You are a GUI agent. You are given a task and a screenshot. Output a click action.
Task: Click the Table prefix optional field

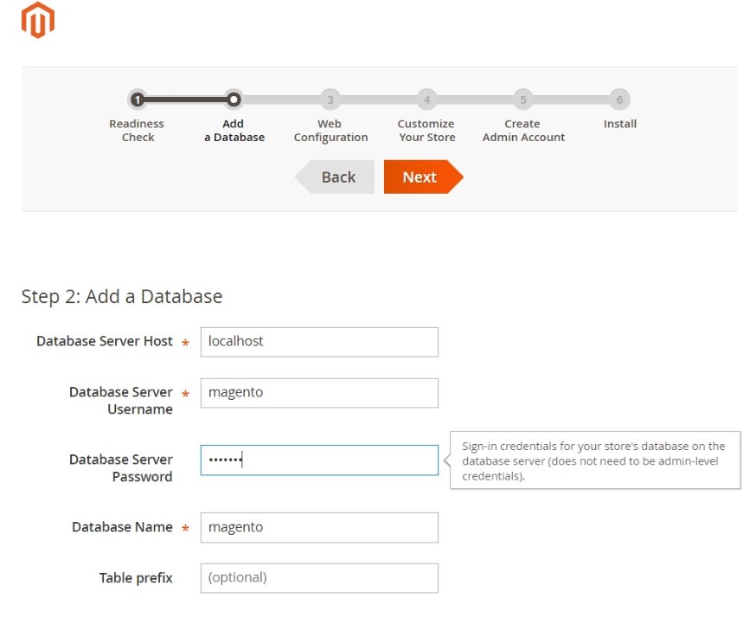tap(319, 578)
